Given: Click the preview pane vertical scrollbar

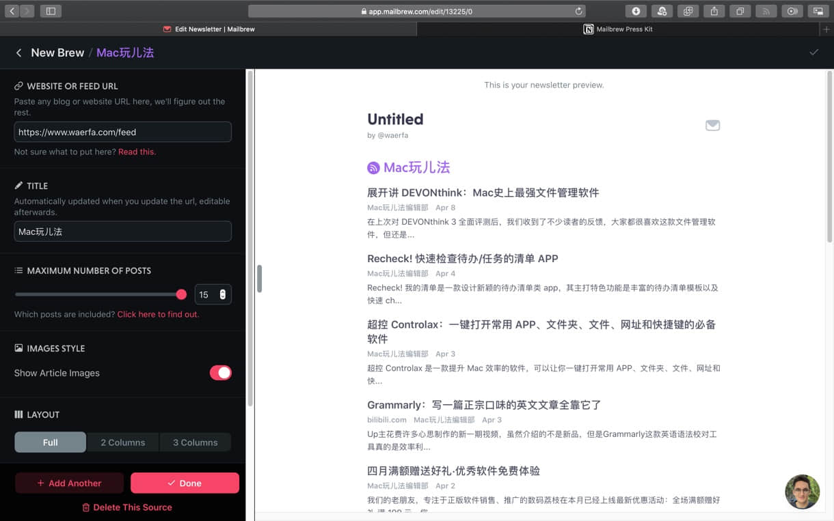Looking at the screenshot, I should point(829,157).
